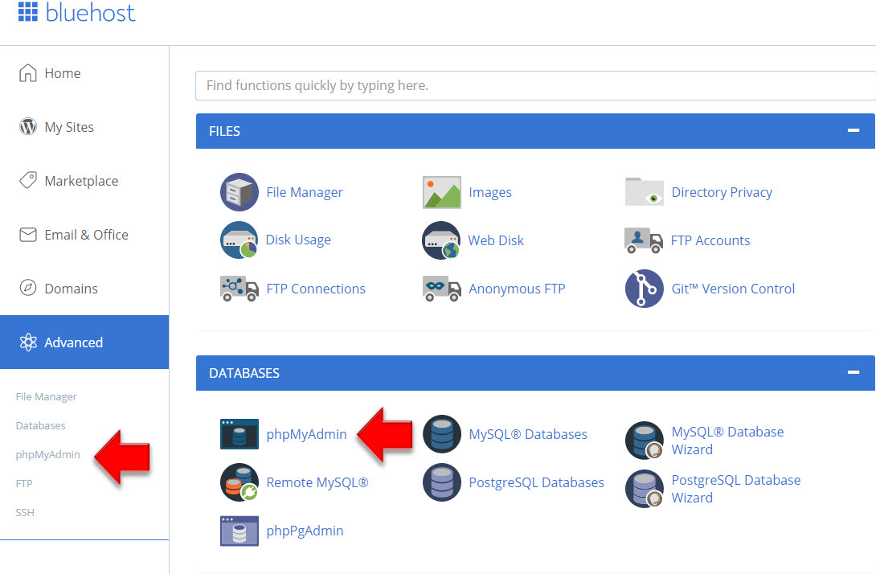Screen dimensions: 876x574
Task: Open FTP submenu link in sidebar
Action: pyautogui.click(x=24, y=483)
